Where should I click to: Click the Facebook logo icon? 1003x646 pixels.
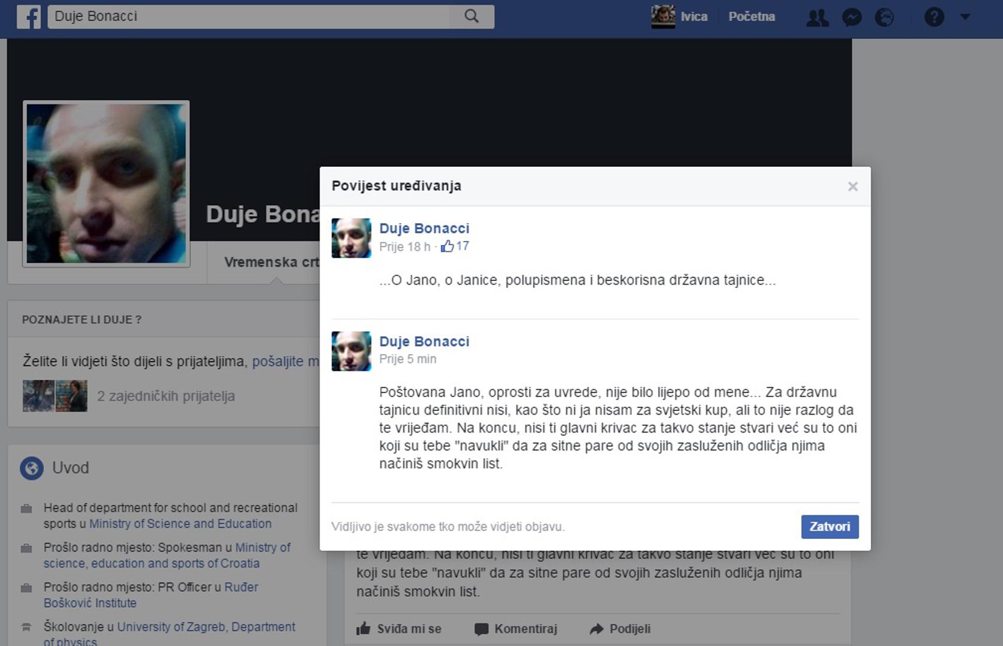[29, 17]
